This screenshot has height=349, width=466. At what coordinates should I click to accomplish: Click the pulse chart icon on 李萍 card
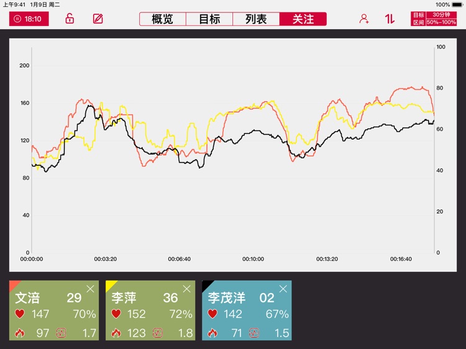[x=158, y=333]
